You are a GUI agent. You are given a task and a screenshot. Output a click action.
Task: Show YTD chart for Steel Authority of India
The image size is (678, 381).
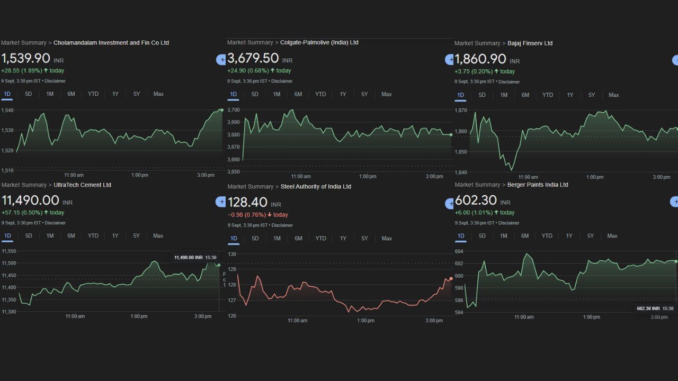pyautogui.click(x=321, y=239)
